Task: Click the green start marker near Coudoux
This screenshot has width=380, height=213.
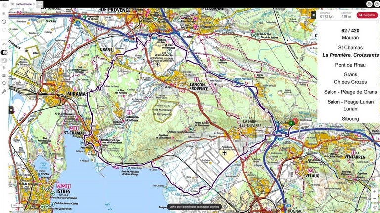Action: [295, 120]
